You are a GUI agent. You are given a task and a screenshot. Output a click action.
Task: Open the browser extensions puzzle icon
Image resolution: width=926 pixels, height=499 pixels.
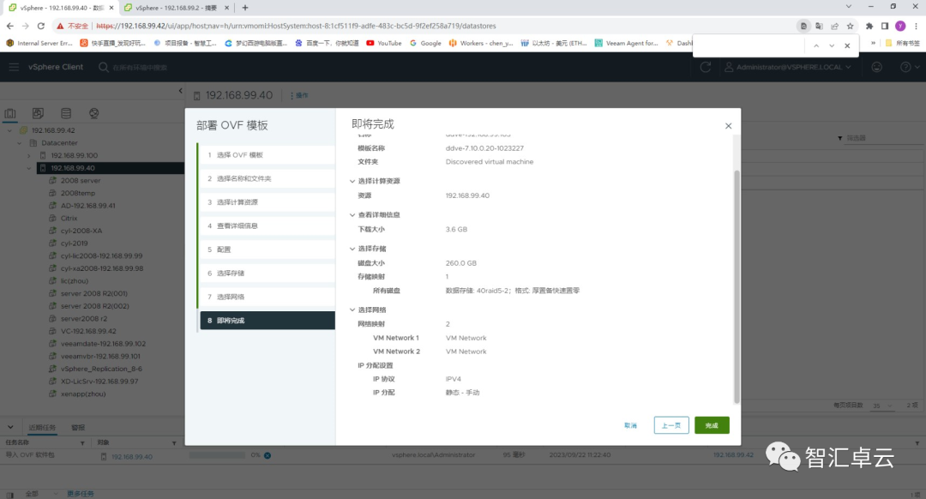click(869, 26)
